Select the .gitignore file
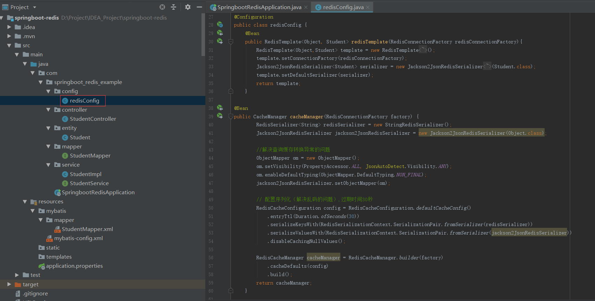Image resolution: width=595 pixels, height=301 pixels. pos(35,293)
